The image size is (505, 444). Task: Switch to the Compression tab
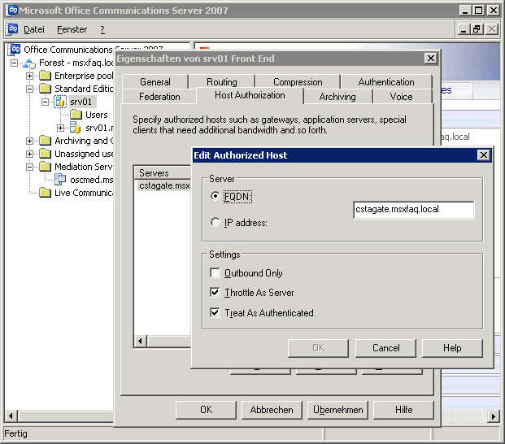298,82
